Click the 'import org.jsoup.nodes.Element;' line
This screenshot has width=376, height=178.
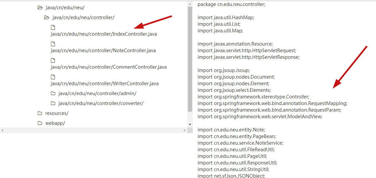234,84
